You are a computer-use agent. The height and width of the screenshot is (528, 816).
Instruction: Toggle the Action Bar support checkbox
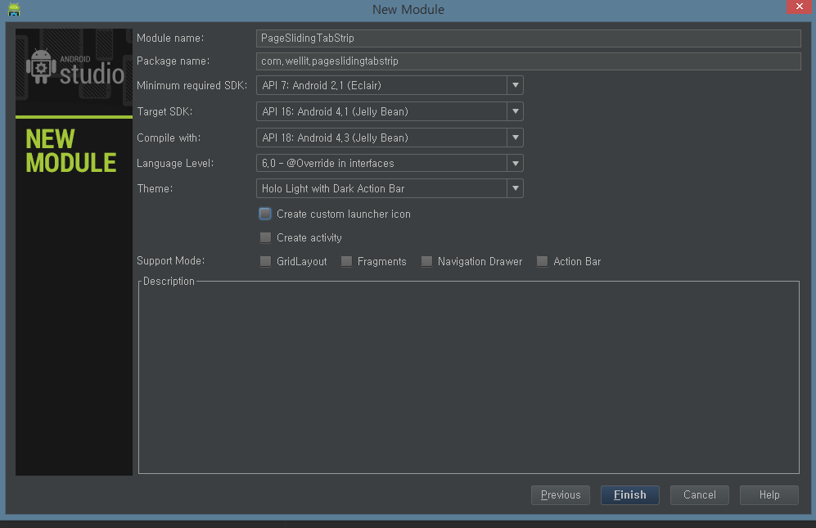(542, 261)
